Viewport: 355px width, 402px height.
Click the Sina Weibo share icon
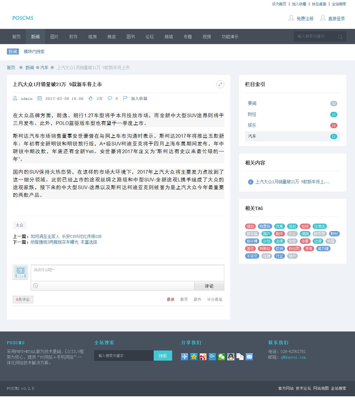[203, 356]
